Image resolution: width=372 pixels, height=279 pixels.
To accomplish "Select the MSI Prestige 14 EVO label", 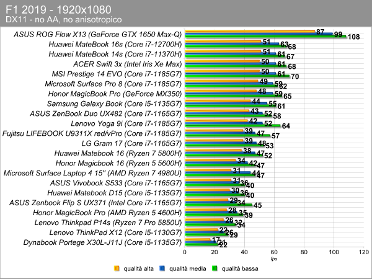I will pos(117,74).
